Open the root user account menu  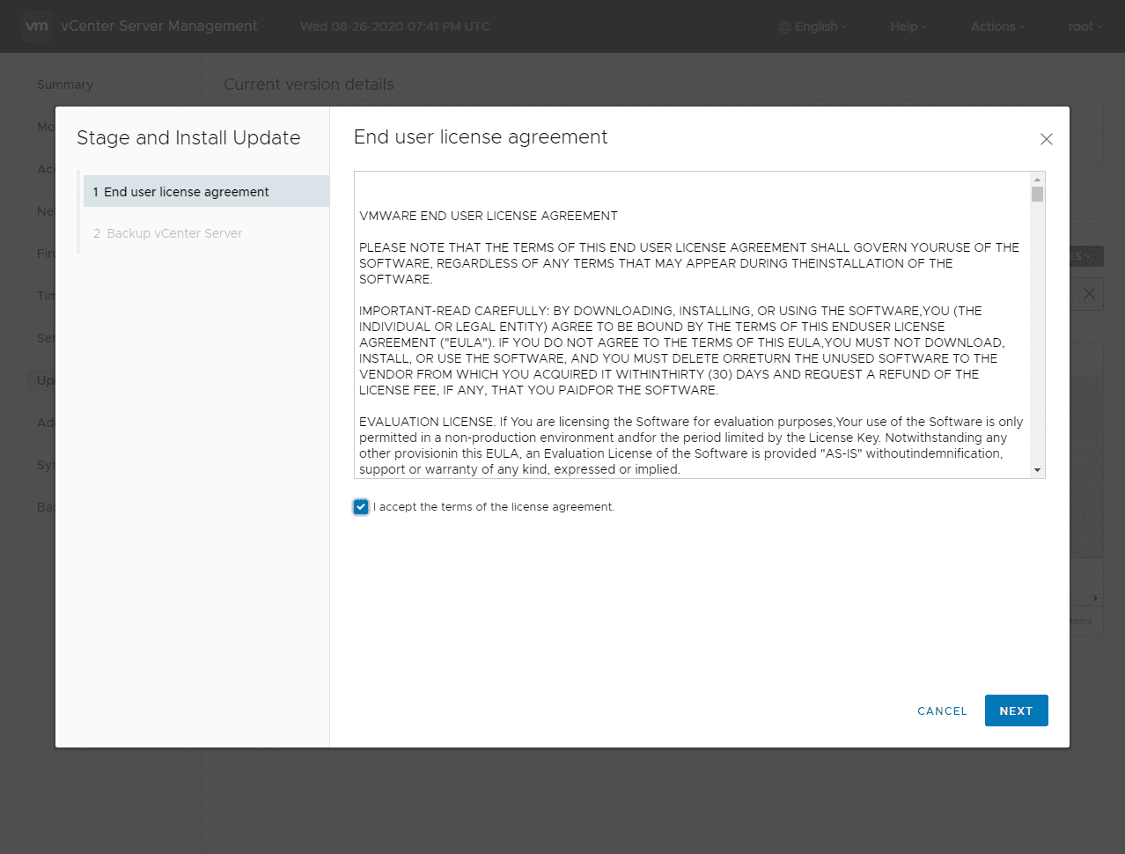point(1084,26)
